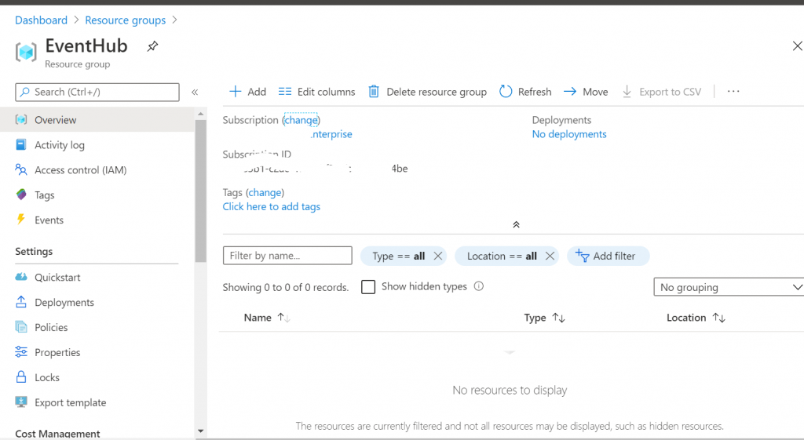Click the Move toolbar button

click(586, 92)
